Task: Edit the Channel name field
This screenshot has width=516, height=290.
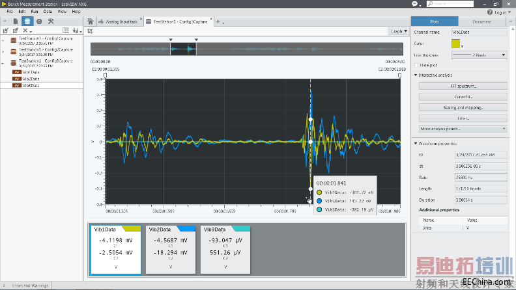Action: point(480,32)
